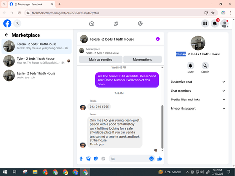Image resolution: width=235 pixels, height=176 pixels.
Task: Open the Groups icon in top navigation
Action: coord(140,23)
